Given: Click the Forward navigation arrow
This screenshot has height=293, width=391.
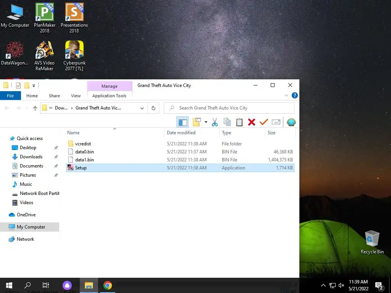Looking at the screenshot, I should coord(18,108).
